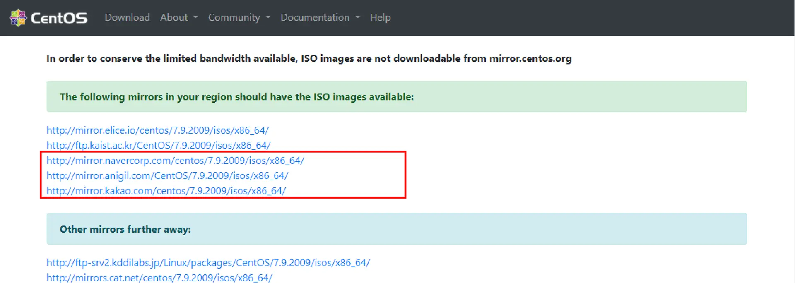
Task: Expand the About dropdown menu
Action: [x=179, y=17]
